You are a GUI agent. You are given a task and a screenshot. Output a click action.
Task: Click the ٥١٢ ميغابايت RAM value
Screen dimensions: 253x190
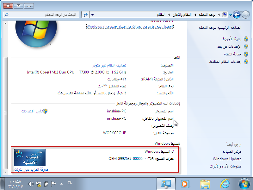point(117,79)
